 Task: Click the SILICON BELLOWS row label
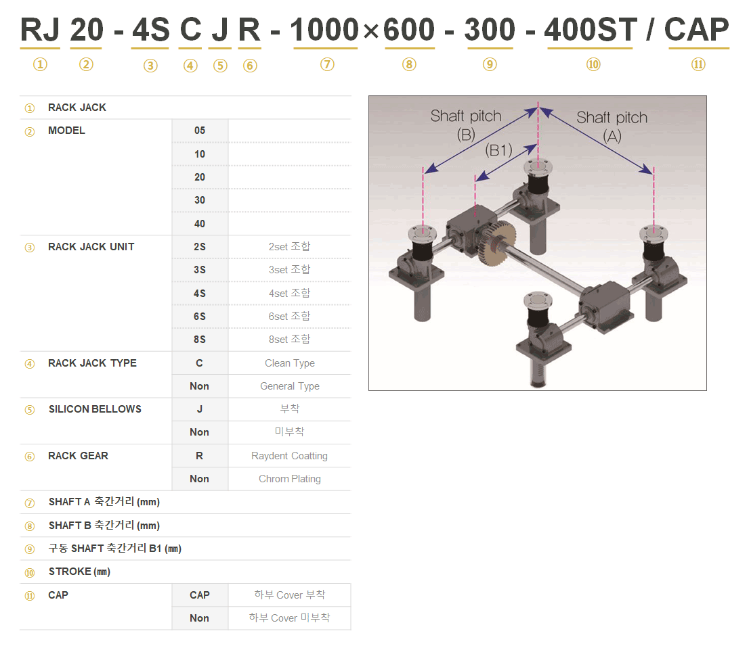95,409
